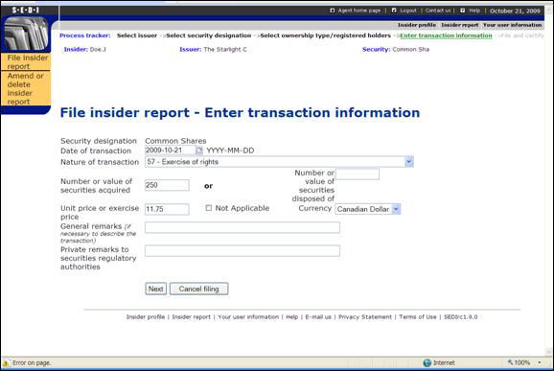Viewport: 554px width, 371px height.
Task: Click the Logout link
Action: (408, 11)
